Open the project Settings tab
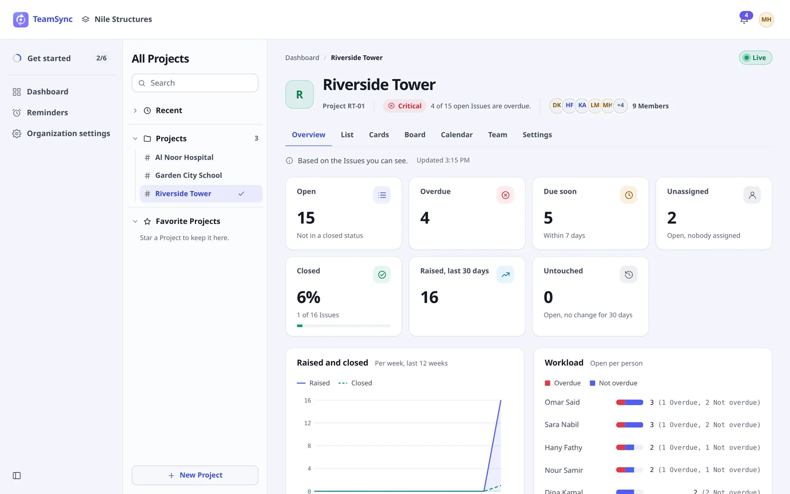This screenshot has width=790, height=494. click(x=537, y=135)
